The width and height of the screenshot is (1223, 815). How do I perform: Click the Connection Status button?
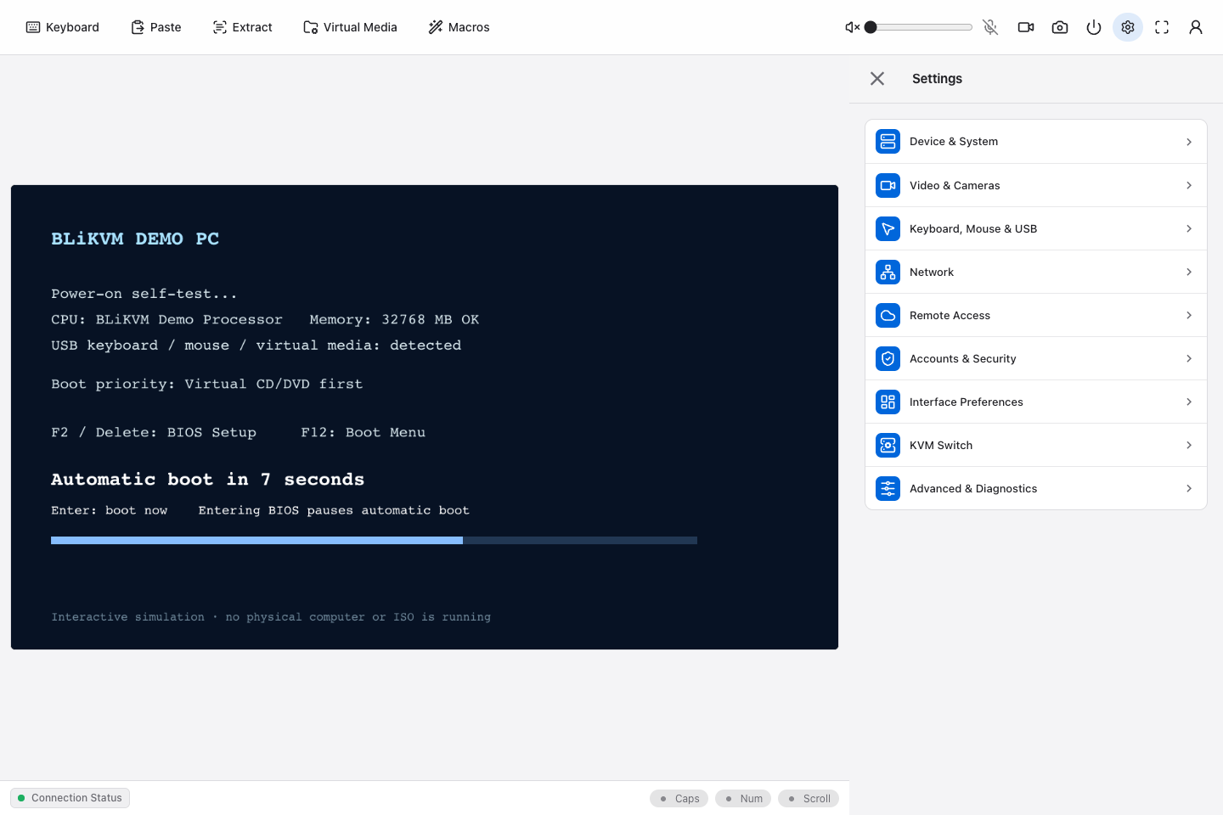tap(70, 798)
